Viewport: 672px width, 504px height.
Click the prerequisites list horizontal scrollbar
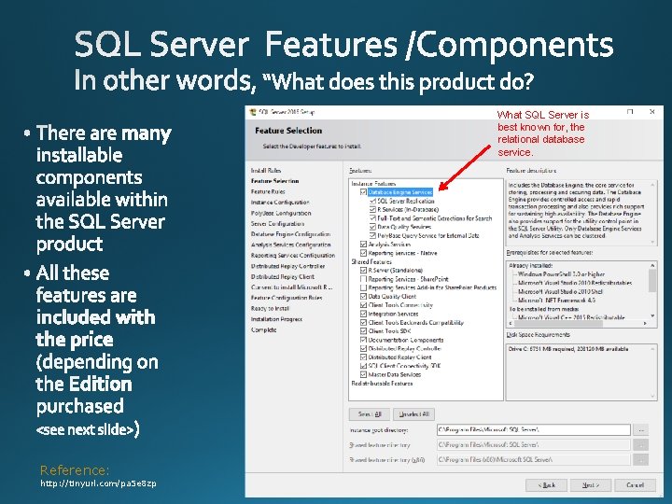pos(578,324)
